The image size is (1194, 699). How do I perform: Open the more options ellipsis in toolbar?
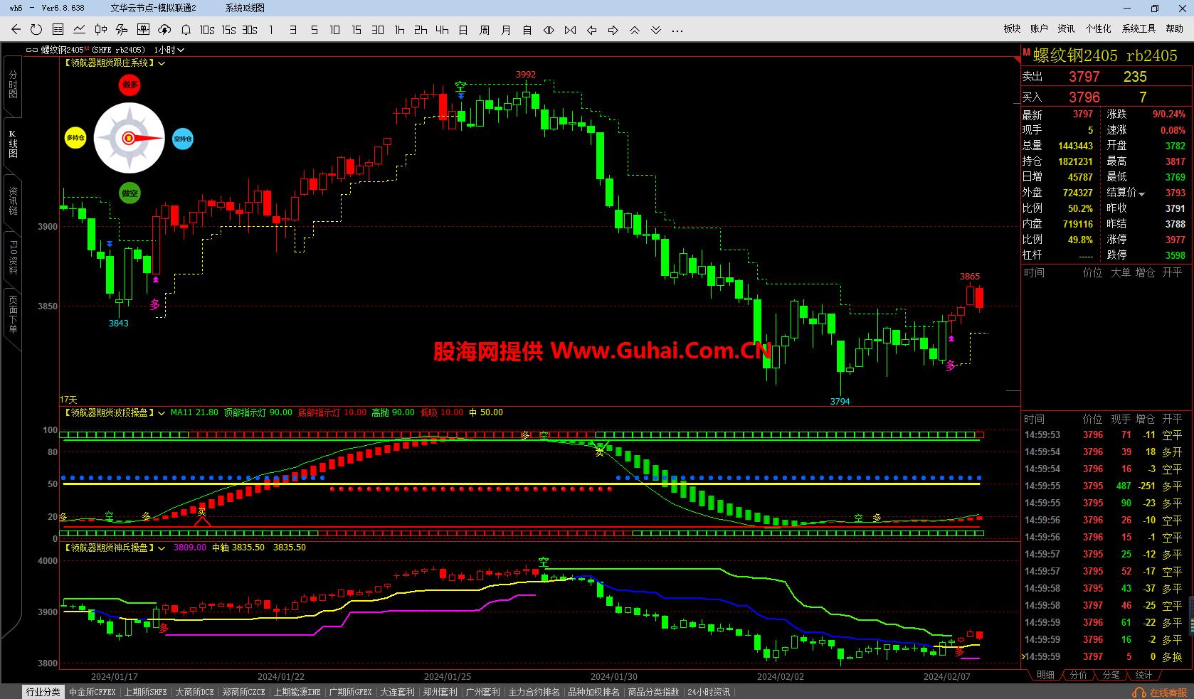click(x=677, y=30)
